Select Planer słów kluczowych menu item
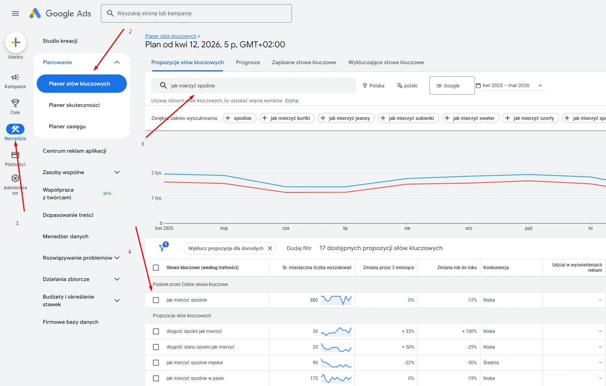Screen dimensions: 606x386 click(82, 84)
